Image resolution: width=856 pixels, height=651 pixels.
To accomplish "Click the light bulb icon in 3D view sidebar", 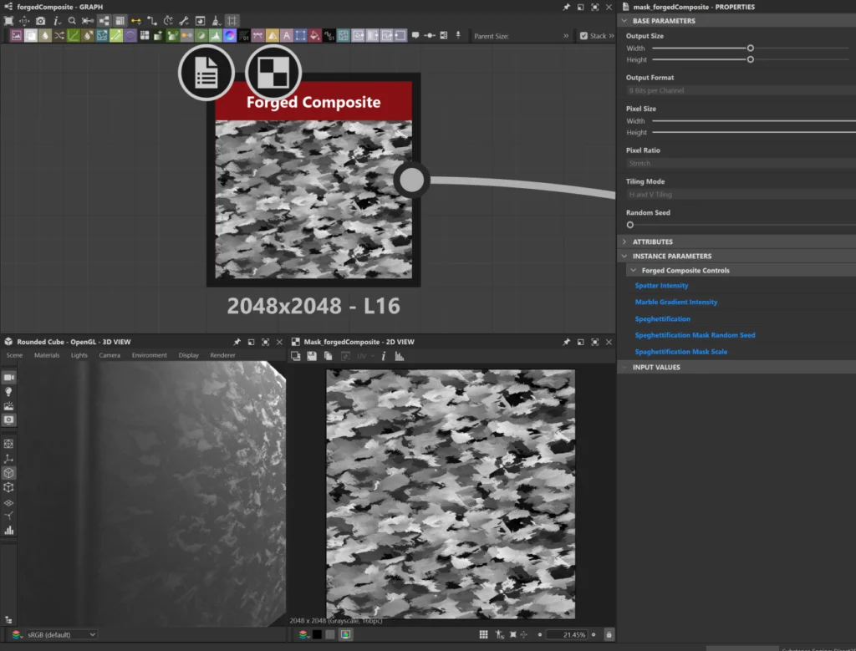I will 9,391.
